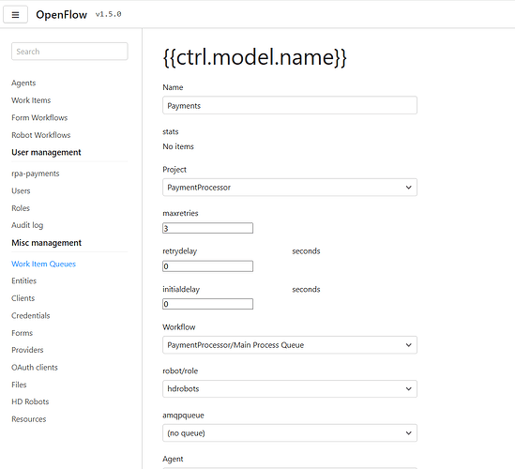Open Forms in sidebar
The width and height of the screenshot is (515, 469).
pyautogui.click(x=22, y=333)
